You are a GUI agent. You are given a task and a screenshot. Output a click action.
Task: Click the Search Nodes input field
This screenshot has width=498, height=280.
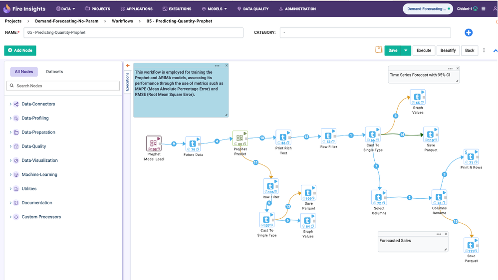coord(63,86)
